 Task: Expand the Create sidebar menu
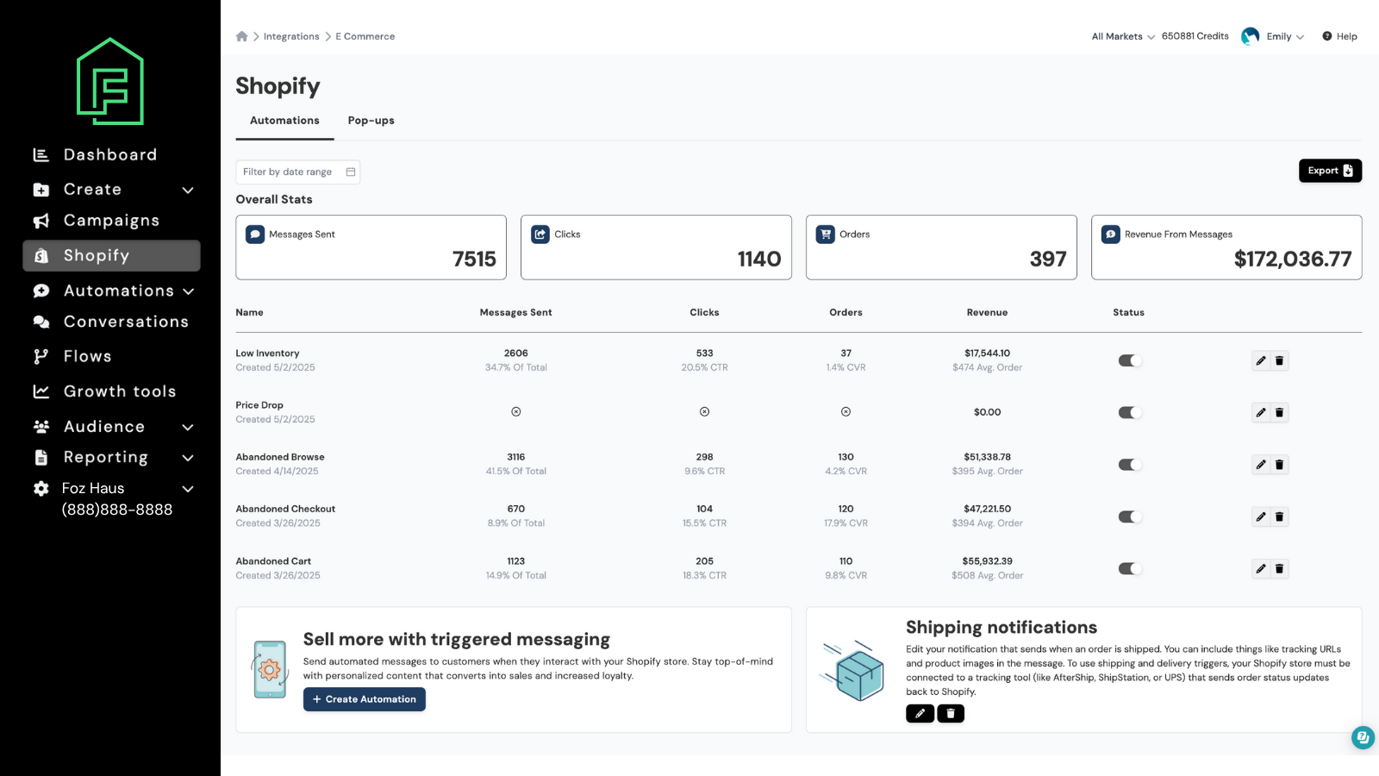188,191
